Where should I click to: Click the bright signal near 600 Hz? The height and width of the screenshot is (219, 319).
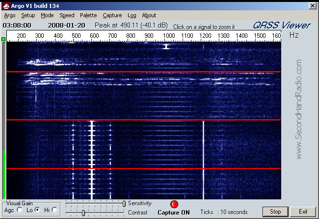click(x=92, y=160)
